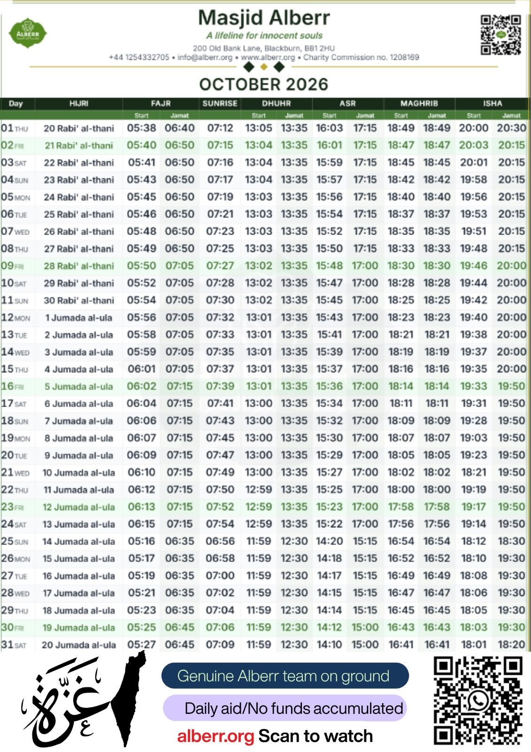This screenshot has height=752, width=531.
Task: Click Fajr start time '05:23'
Action: (141, 610)
